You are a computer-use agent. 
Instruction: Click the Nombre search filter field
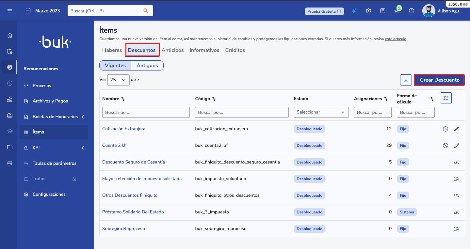[x=146, y=112]
